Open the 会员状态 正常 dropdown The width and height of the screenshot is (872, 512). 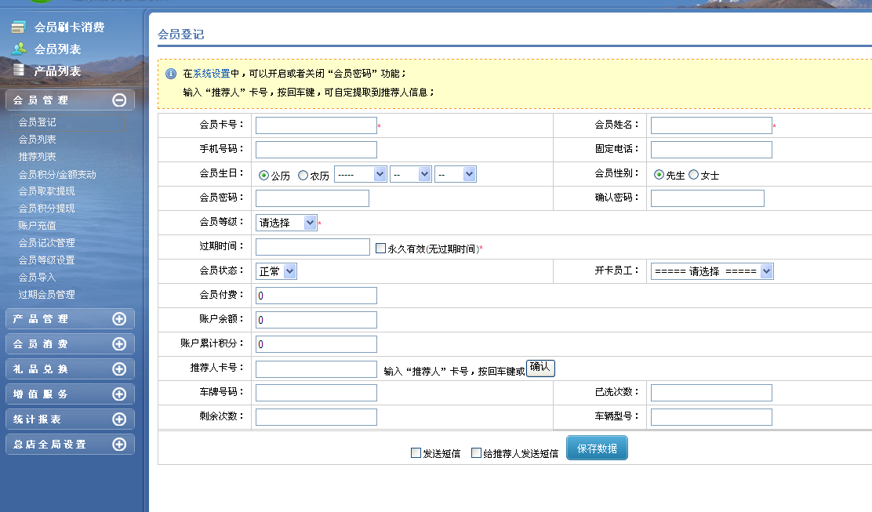tap(276, 271)
